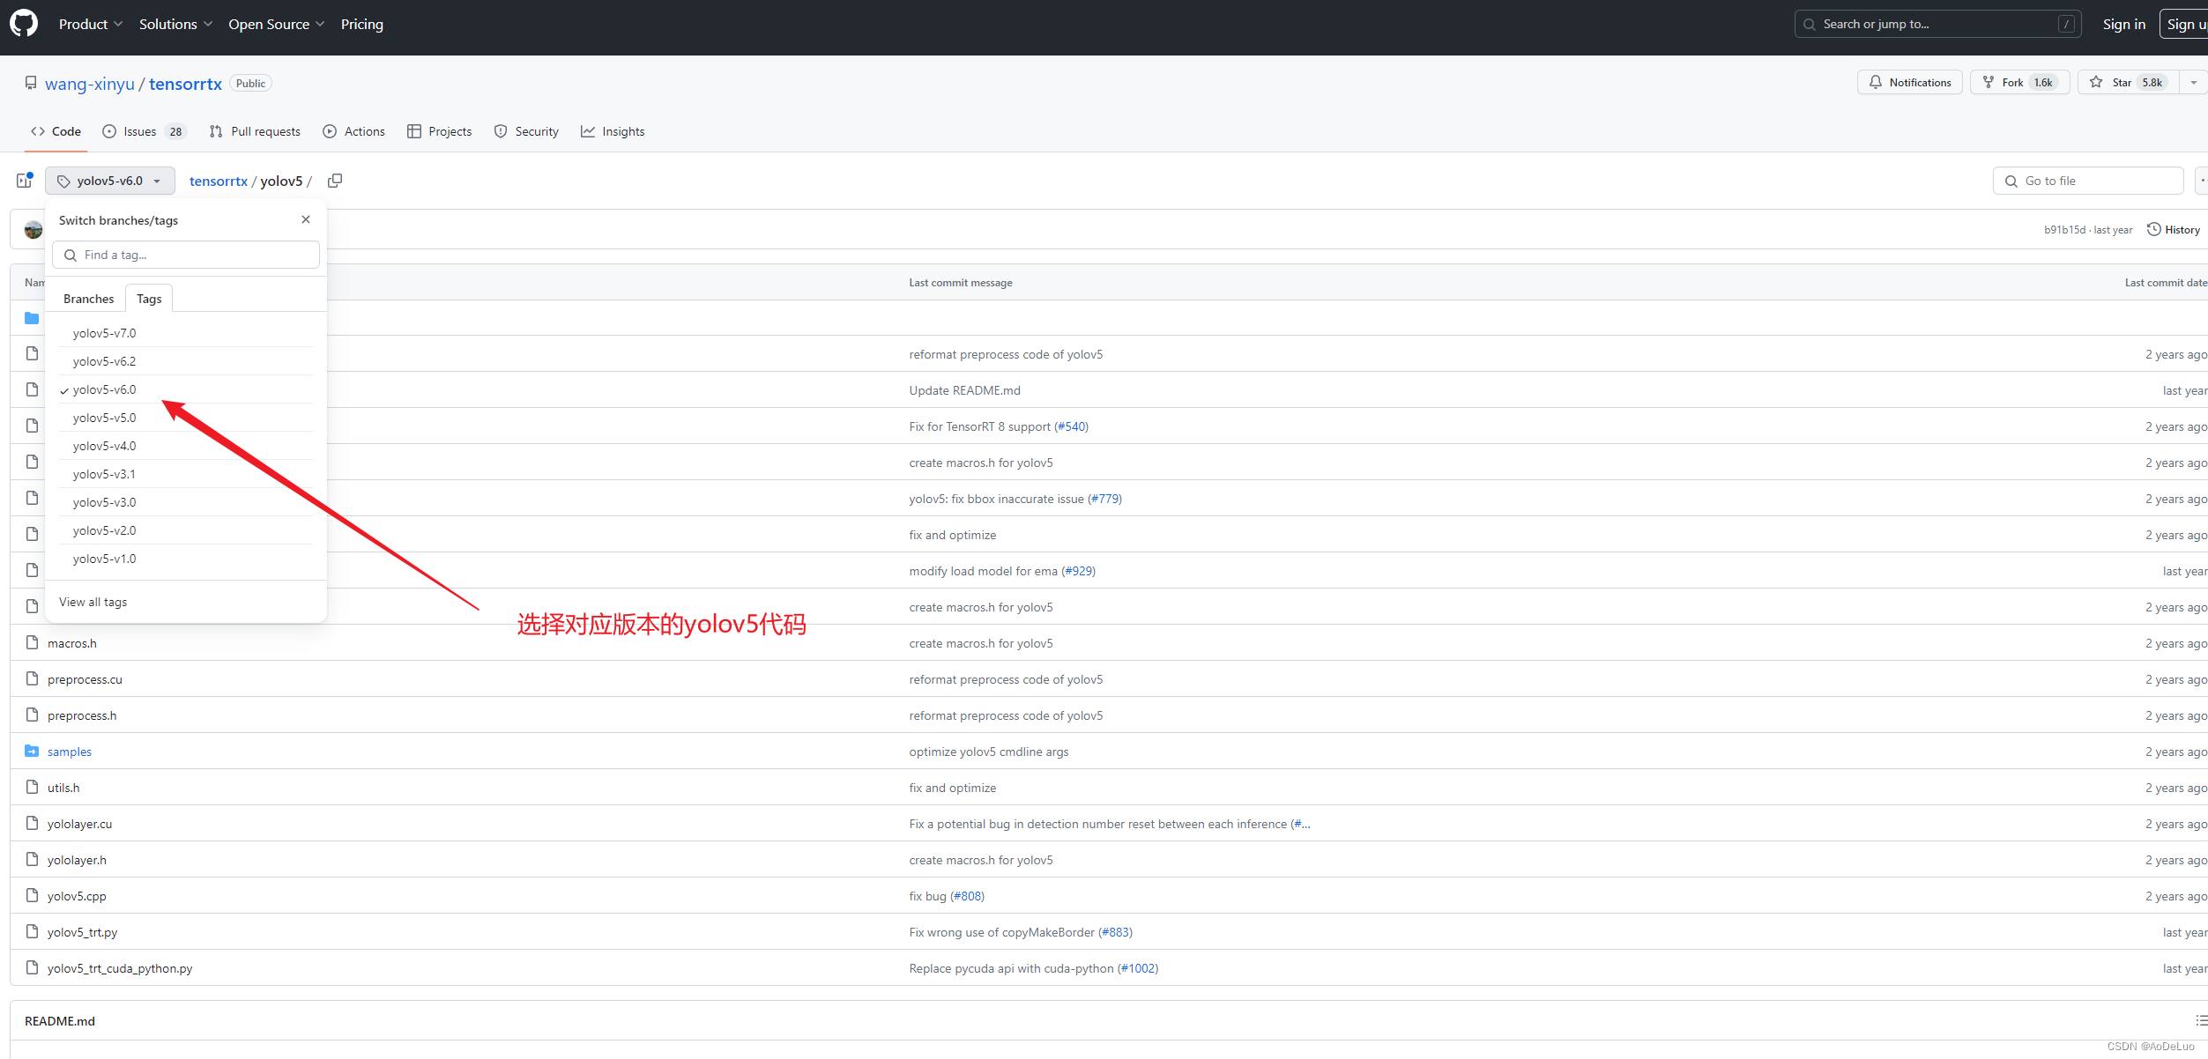This screenshot has width=2208, height=1059.
Task: Star the repository
Action: (x=2128, y=82)
